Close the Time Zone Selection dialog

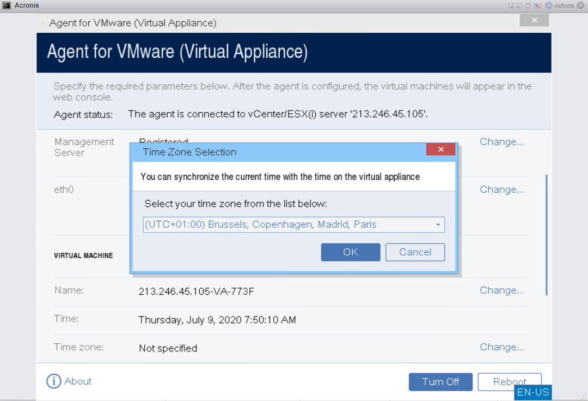pos(440,149)
